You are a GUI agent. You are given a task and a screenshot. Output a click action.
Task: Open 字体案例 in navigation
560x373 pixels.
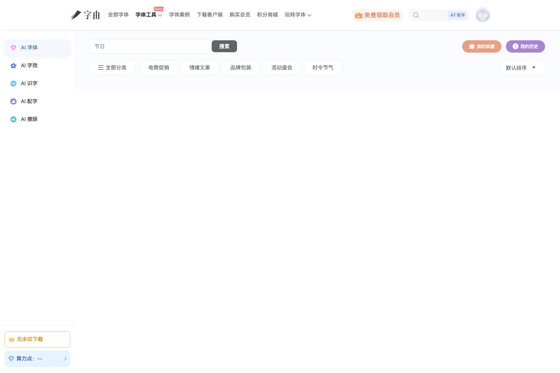tap(180, 15)
